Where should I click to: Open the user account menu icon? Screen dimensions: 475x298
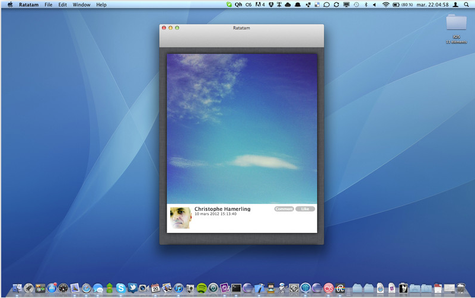[455, 5]
